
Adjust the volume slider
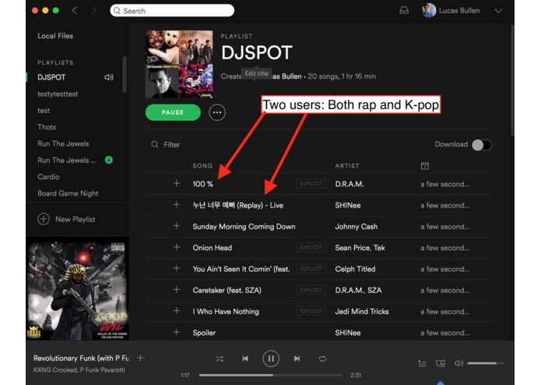pyautogui.click(x=486, y=363)
